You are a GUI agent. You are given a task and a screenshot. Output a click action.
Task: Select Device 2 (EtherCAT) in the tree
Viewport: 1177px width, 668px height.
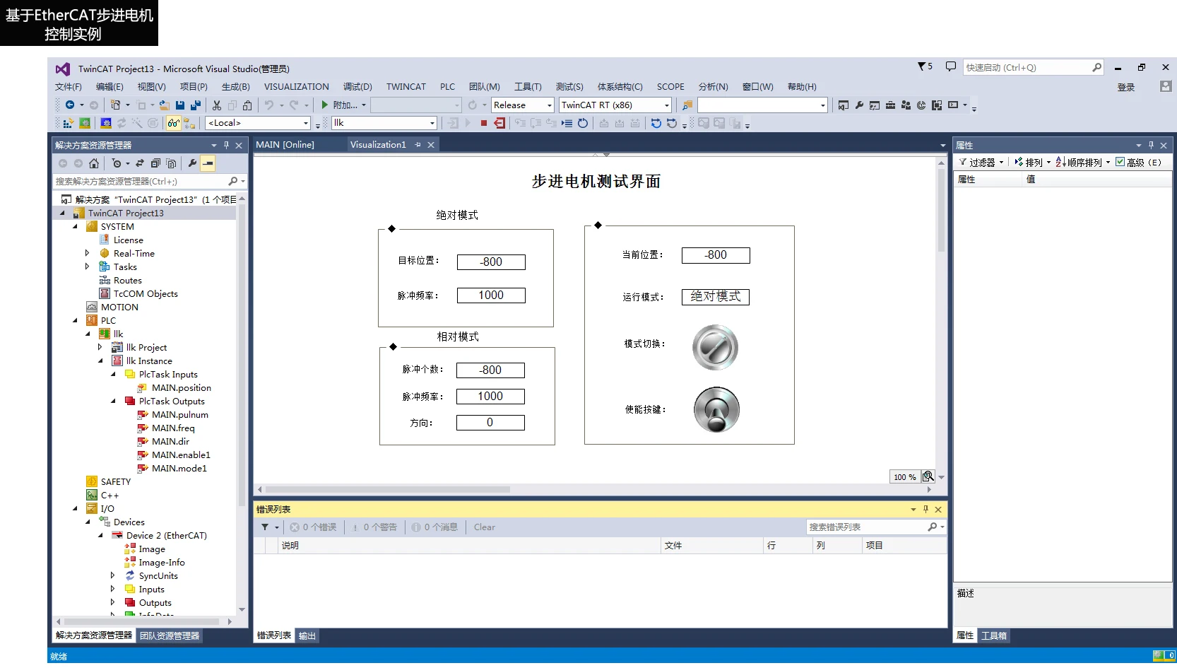point(166,536)
